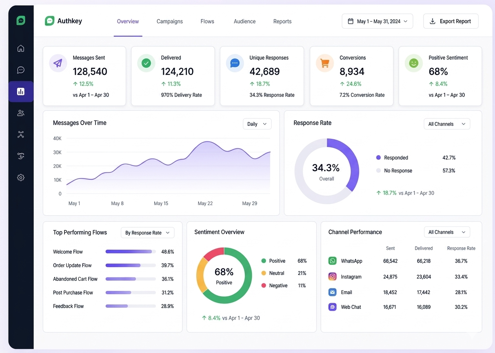Click the Response Rate column header
495x353 pixels.
(x=461, y=248)
